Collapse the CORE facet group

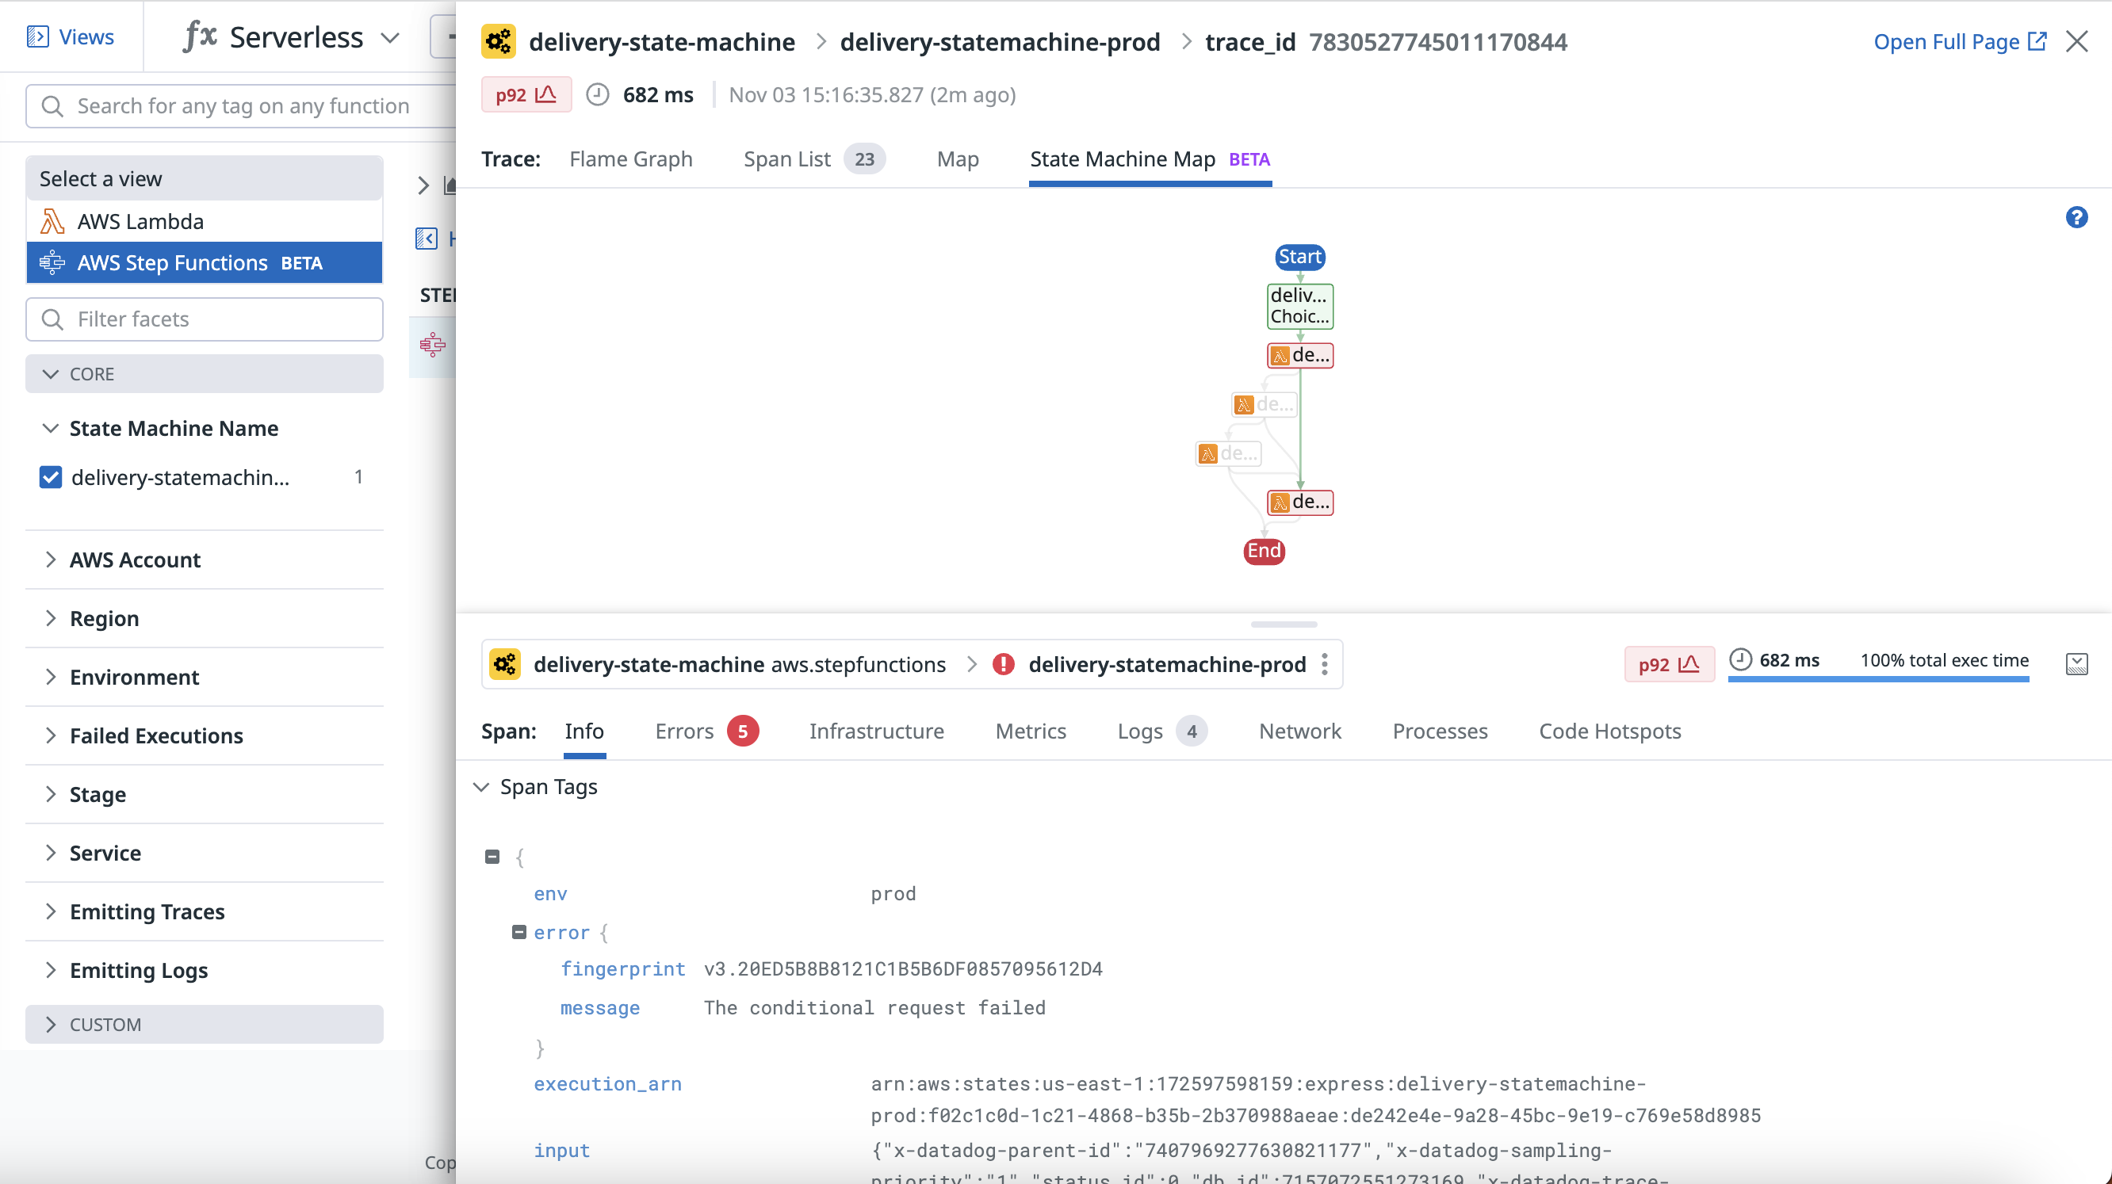(x=205, y=373)
